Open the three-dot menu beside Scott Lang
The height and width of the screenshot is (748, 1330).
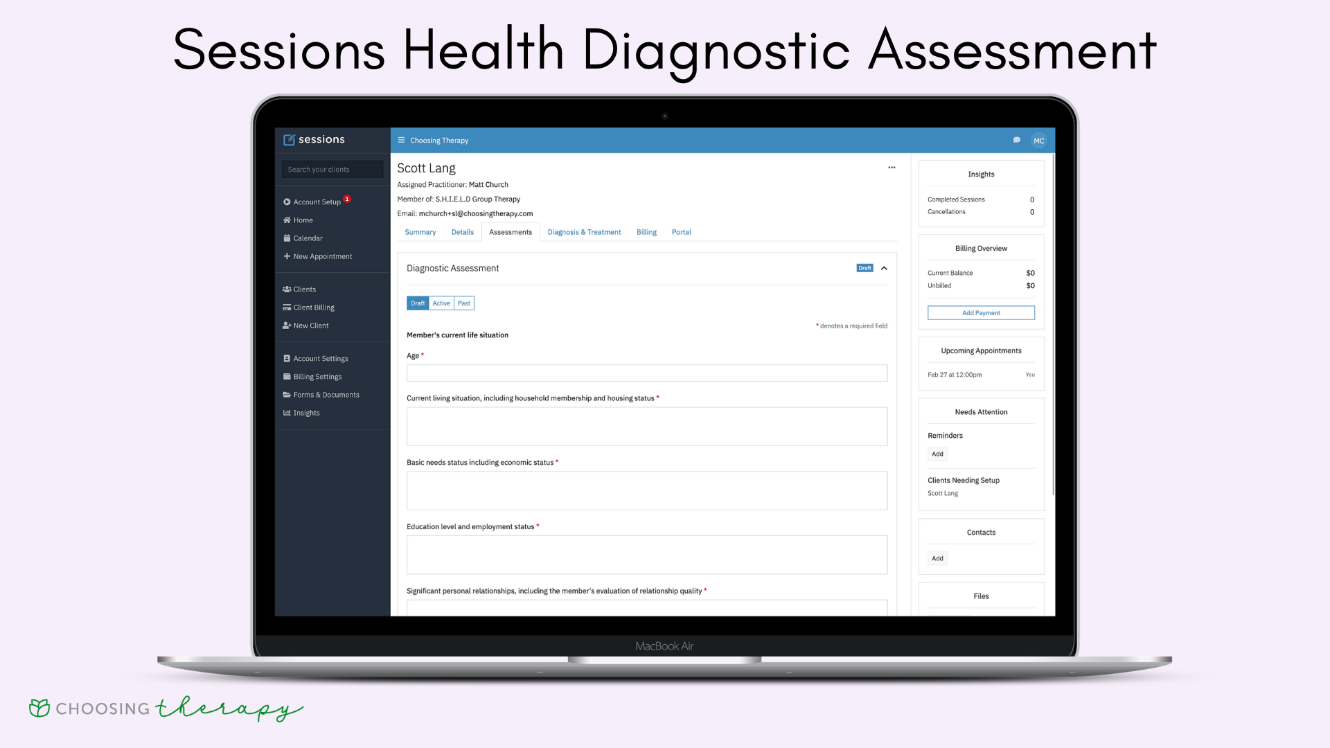[x=892, y=168]
